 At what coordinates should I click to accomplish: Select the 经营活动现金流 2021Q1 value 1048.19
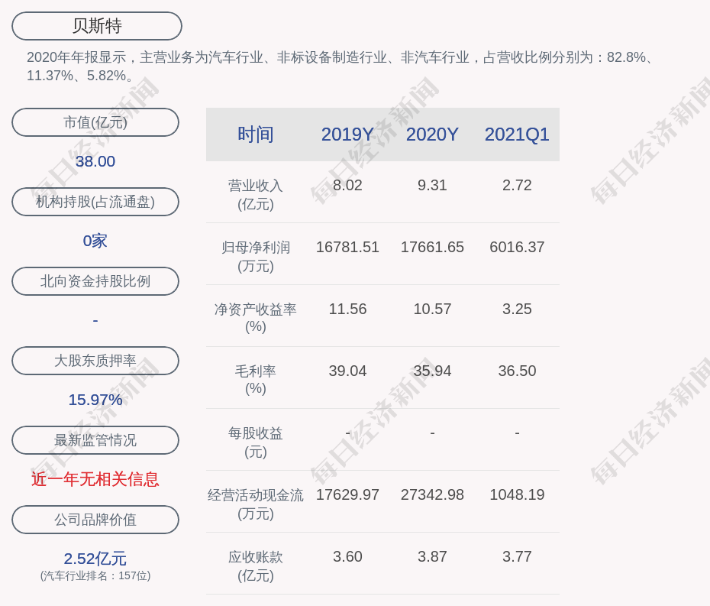coord(517,494)
